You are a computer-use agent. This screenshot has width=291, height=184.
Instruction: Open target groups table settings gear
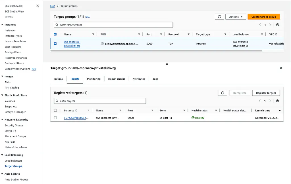click(277, 25)
